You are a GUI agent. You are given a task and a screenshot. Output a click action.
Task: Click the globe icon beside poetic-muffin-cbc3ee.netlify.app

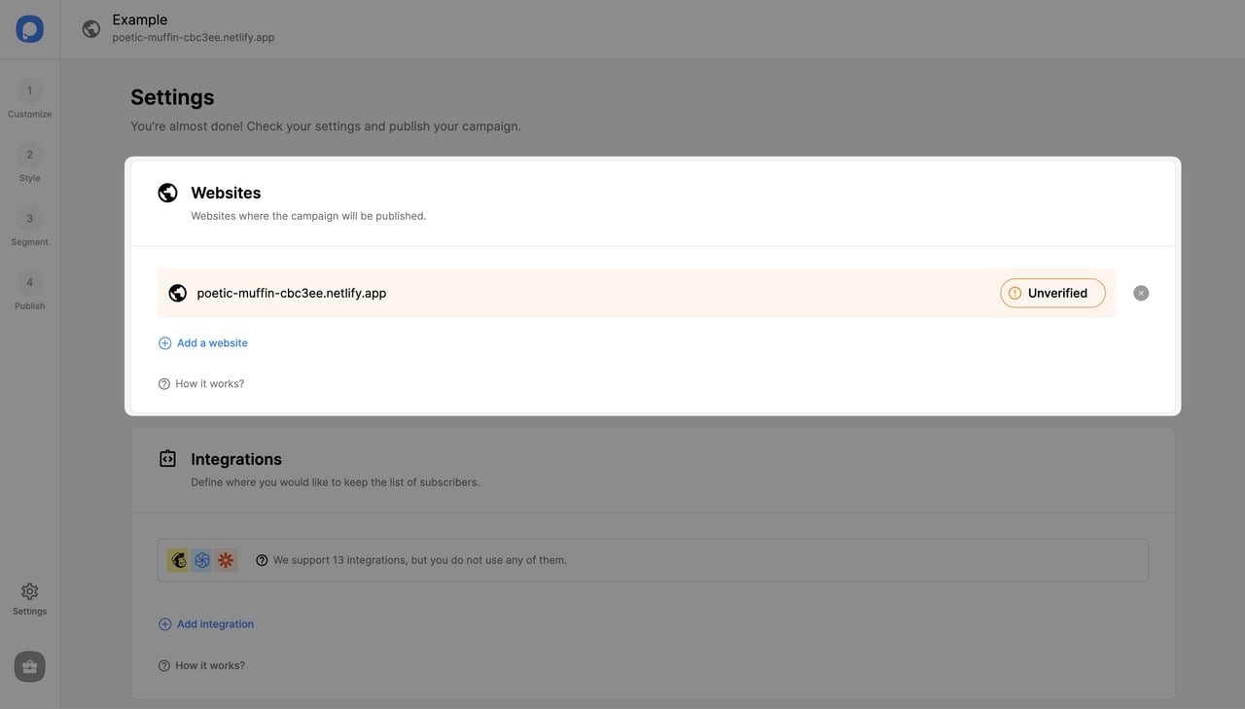[x=177, y=292]
